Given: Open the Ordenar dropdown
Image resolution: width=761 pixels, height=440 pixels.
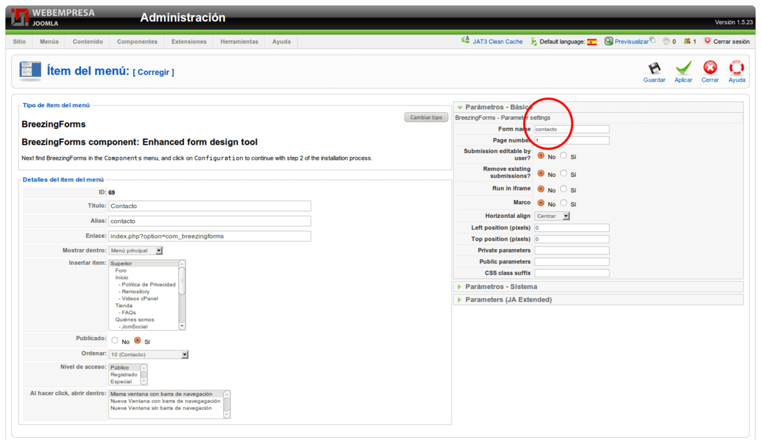Looking at the screenshot, I should (x=148, y=355).
